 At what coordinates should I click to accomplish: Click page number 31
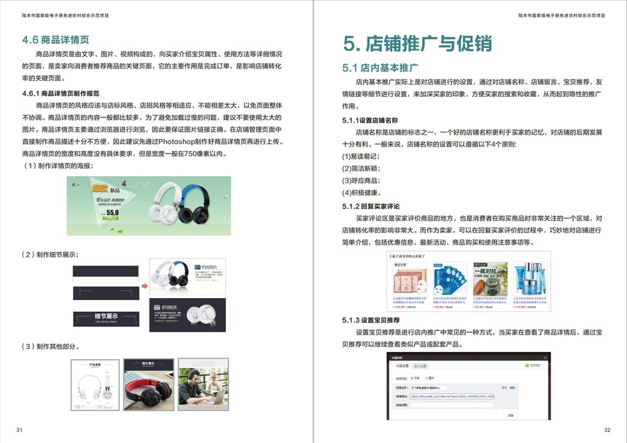20,430
